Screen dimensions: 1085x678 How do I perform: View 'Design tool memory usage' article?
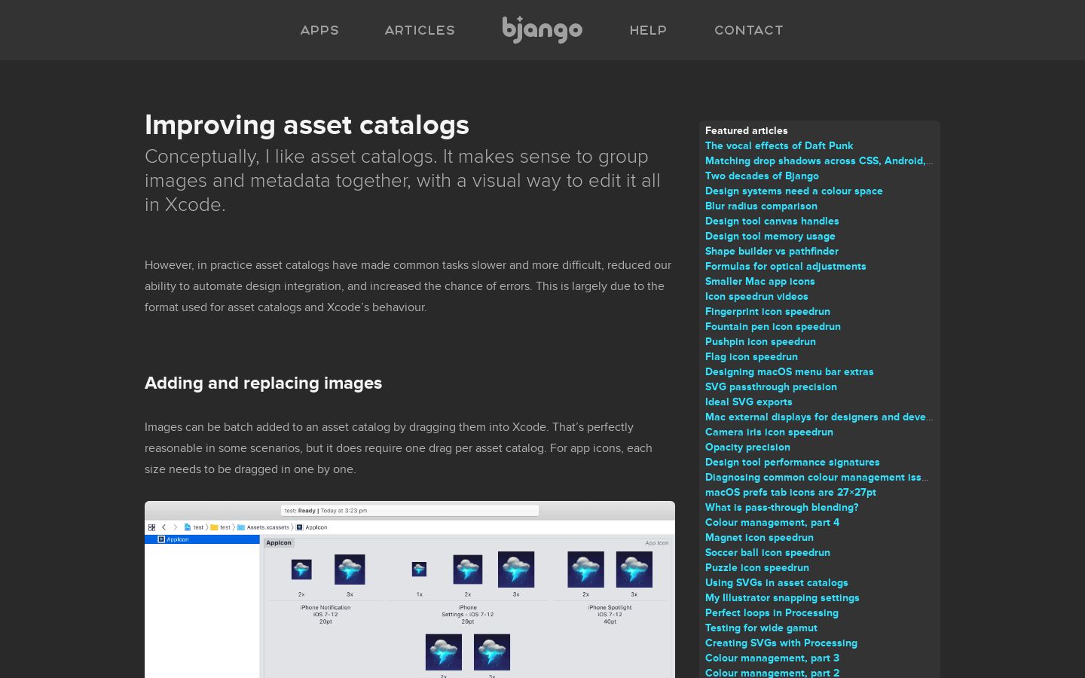770,236
